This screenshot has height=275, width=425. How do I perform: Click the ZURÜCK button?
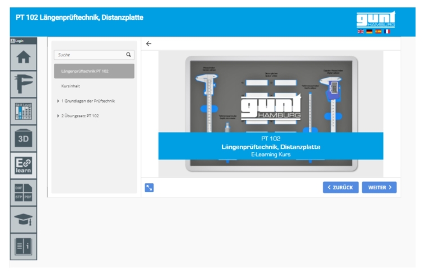point(341,187)
